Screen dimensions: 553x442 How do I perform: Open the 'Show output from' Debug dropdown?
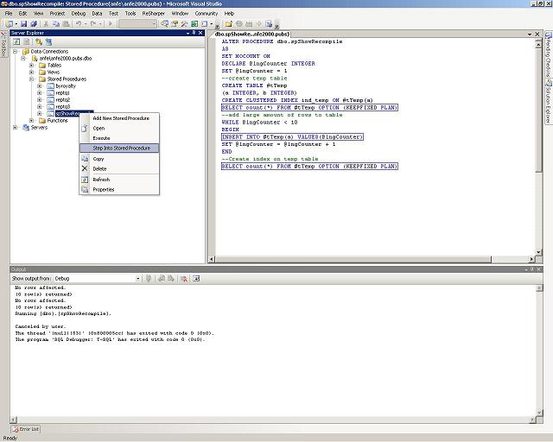[137, 279]
